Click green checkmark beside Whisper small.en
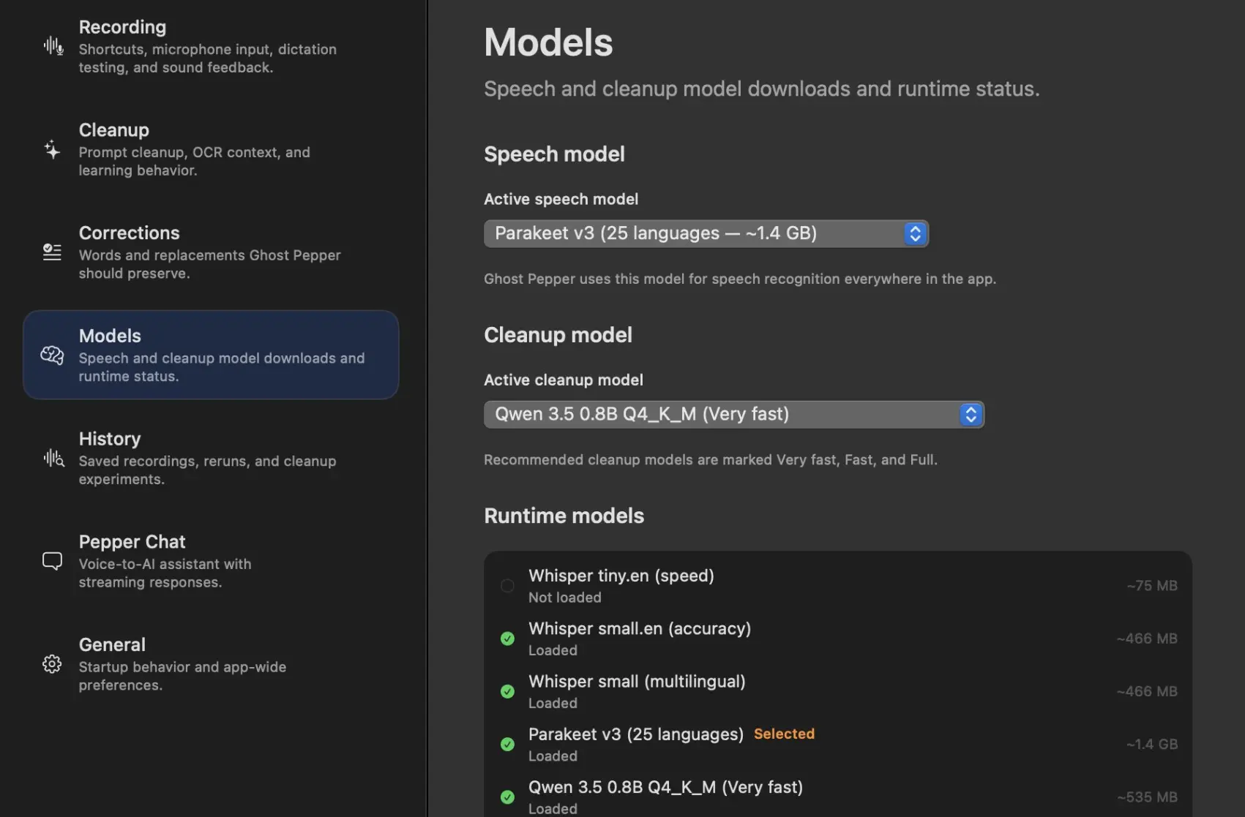Image resolution: width=1245 pixels, height=817 pixels. pos(507,639)
